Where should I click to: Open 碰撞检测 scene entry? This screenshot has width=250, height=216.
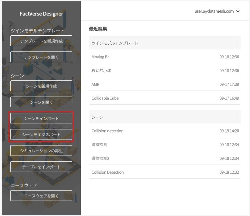coord(99,145)
